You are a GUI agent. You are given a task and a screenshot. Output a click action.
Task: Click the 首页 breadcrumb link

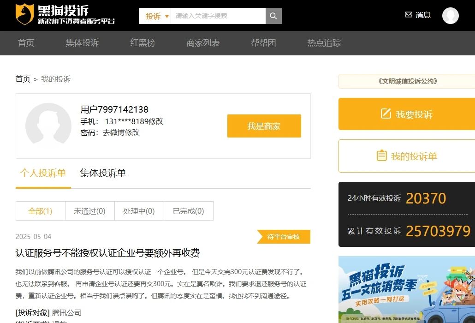23,79
